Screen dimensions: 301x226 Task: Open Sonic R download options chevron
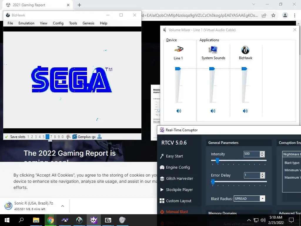(63, 206)
